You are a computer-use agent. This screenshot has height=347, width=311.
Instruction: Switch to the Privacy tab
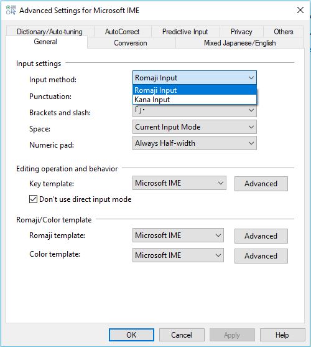[241, 32]
